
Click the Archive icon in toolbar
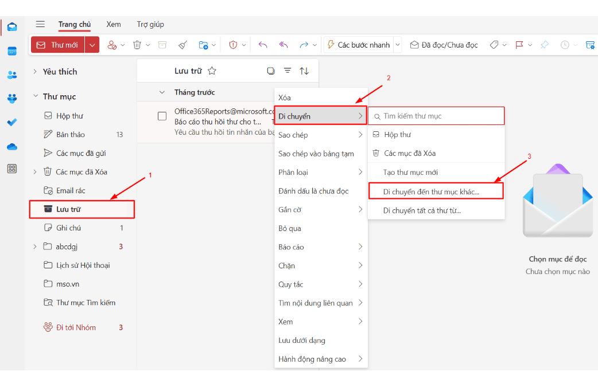[162, 45]
